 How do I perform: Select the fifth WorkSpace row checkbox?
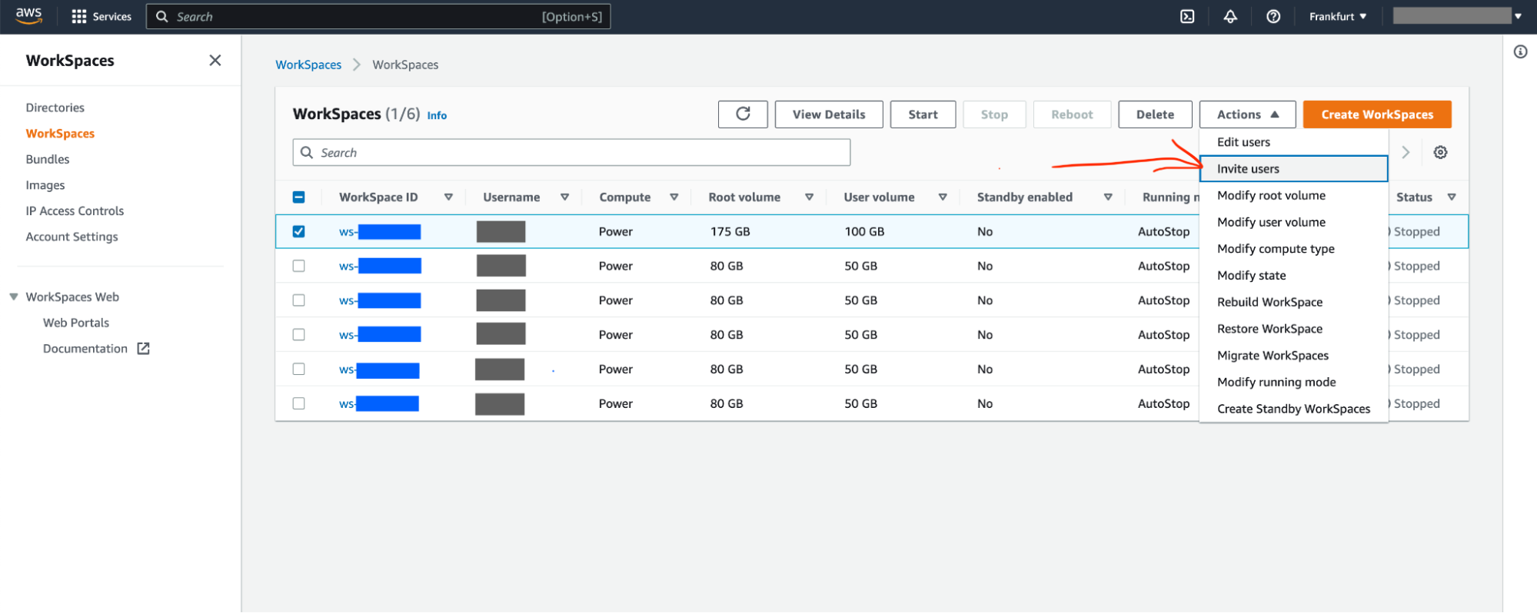coord(299,369)
